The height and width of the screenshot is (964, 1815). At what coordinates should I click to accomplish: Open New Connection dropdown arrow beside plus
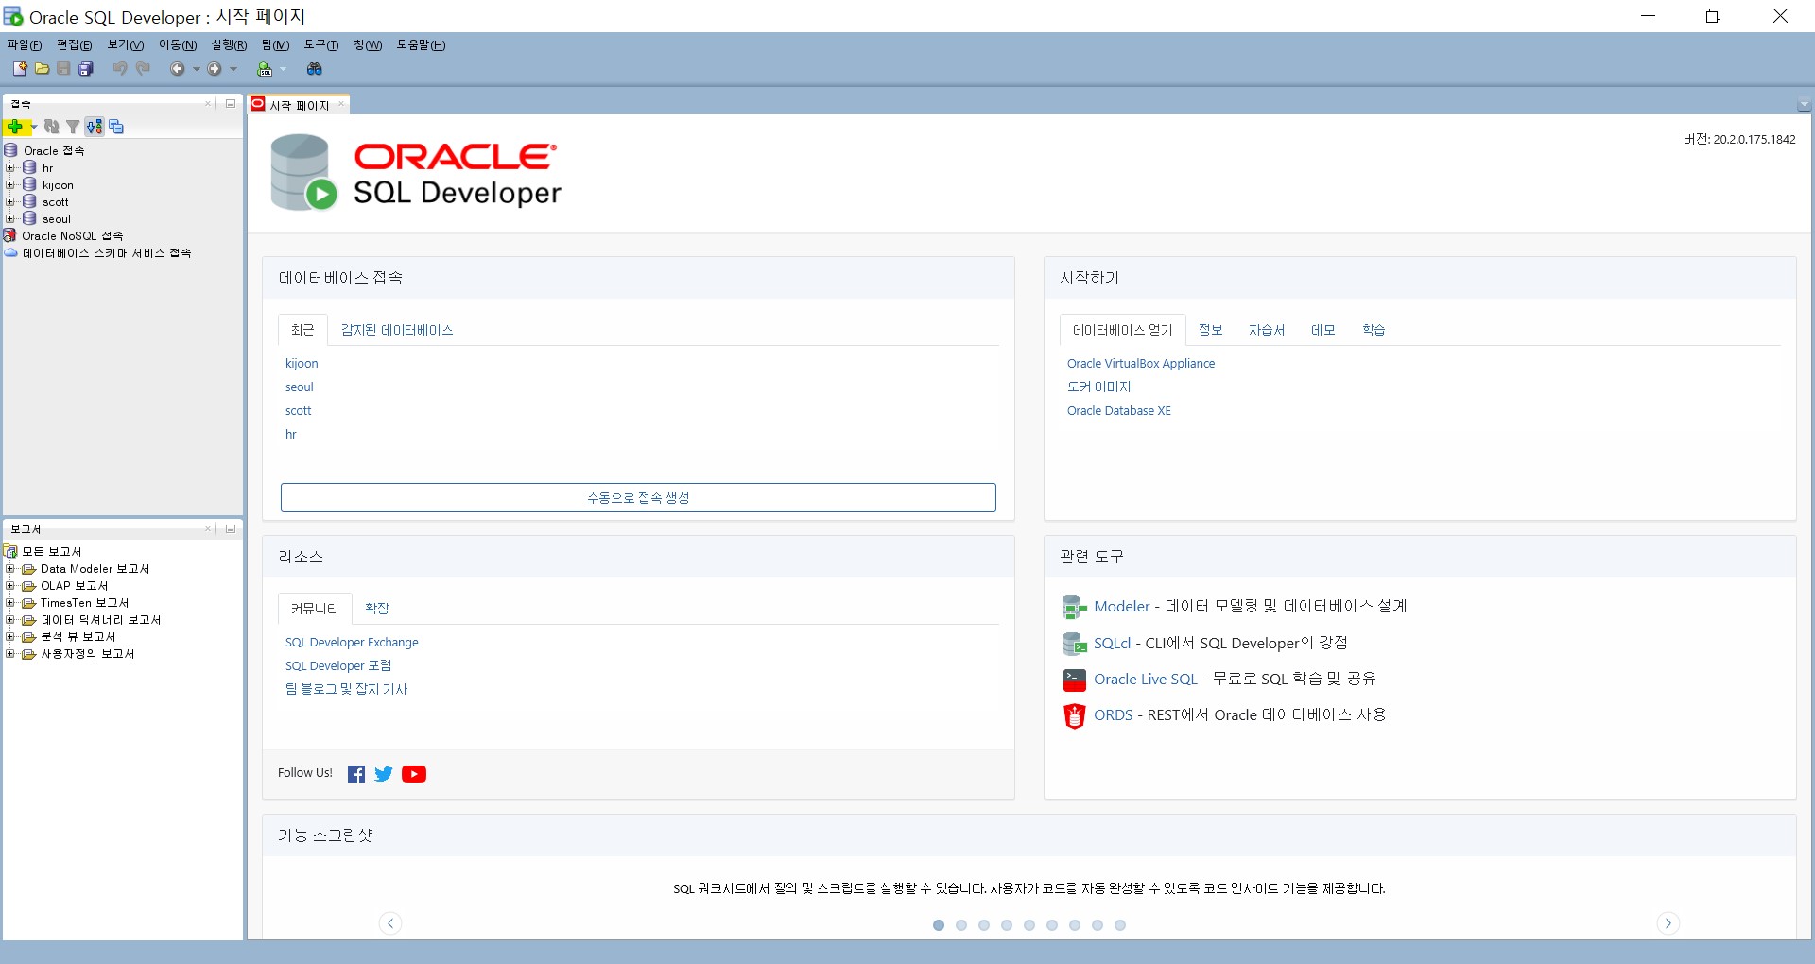click(x=33, y=127)
